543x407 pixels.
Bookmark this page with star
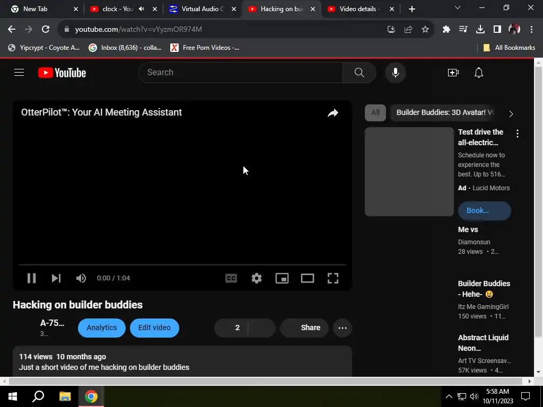coord(425,30)
